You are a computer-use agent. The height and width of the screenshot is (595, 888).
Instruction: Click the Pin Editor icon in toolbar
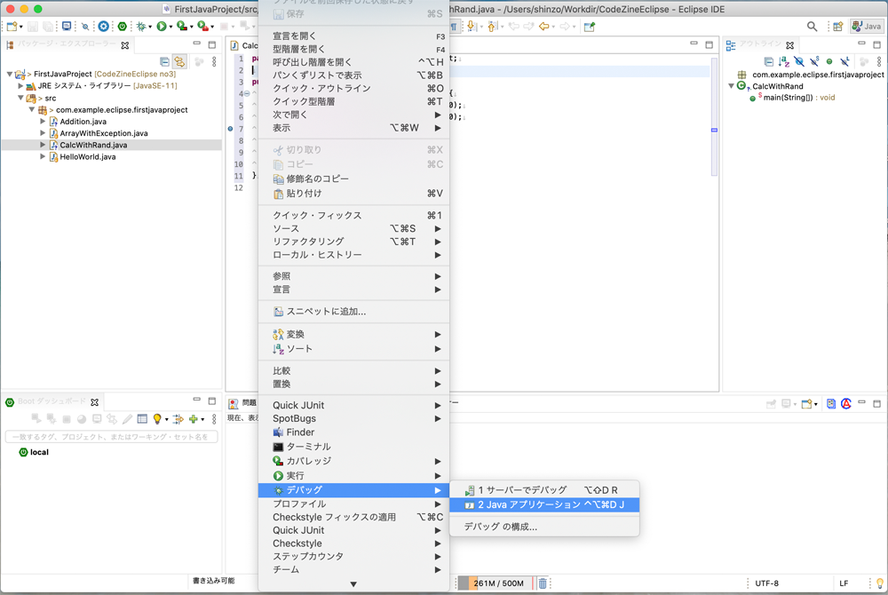(x=590, y=27)
